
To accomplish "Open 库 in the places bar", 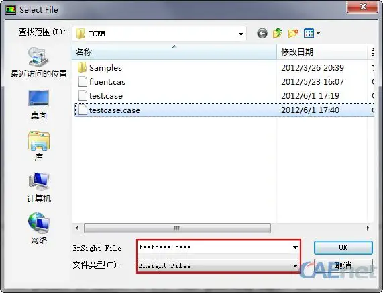I will [39, 146].
